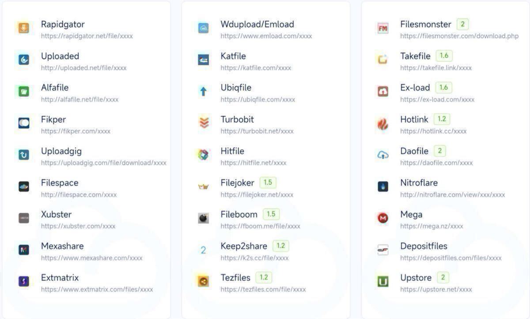The width and height of the screenshot is (530, 319).
Task: Click the 2 badge beside Filesmonster
Action: pos(462,24)
